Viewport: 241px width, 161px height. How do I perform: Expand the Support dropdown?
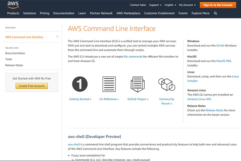click(155, 5)
